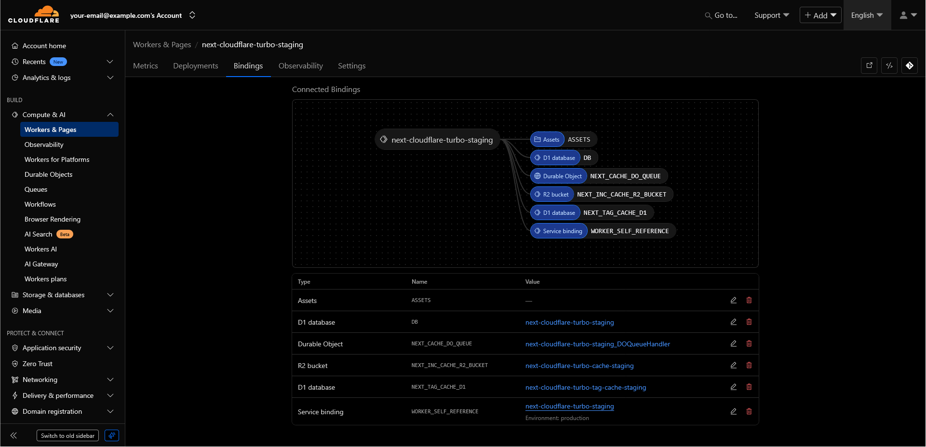Click the D1 database DB node

pyautogui.click(x=564, y=158)
